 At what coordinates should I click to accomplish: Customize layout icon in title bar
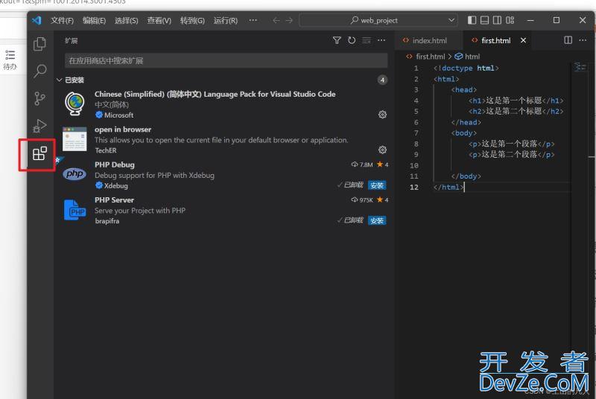(510, 20)
